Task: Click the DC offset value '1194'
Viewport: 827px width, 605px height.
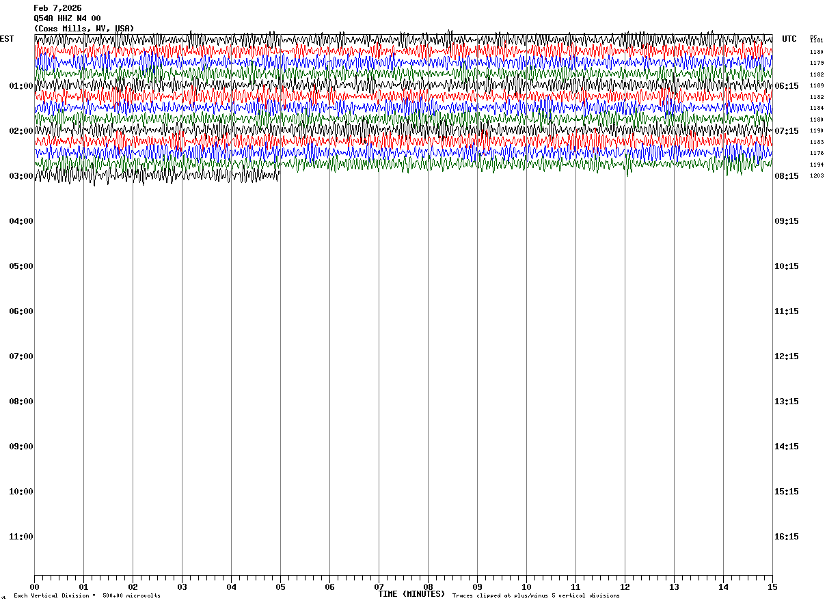Action: [817, 165]
